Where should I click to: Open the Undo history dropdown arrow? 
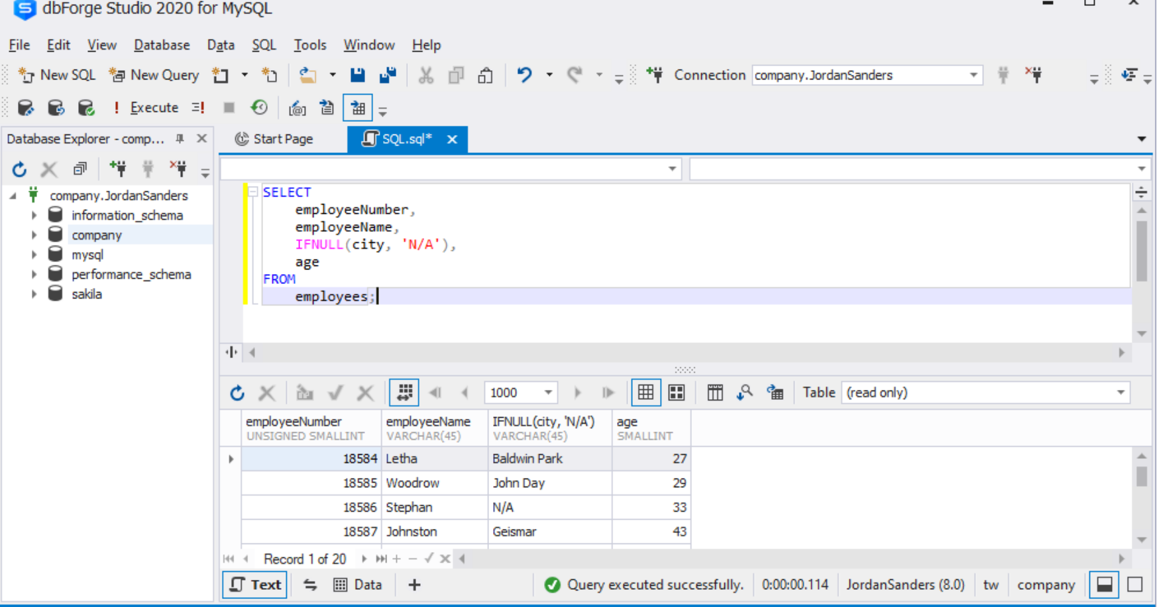[x=549, y=75]
